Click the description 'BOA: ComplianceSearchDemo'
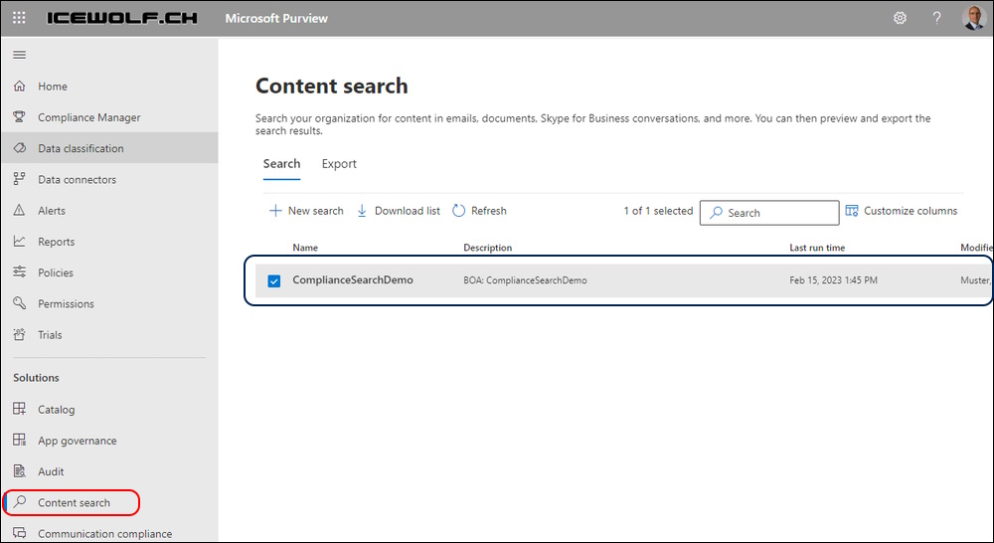Screen dimensions: 994x543 tap(525, 280)
